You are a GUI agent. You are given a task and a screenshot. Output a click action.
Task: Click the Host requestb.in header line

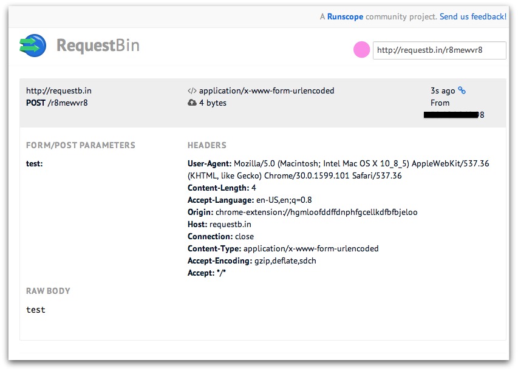pos(219,224)
